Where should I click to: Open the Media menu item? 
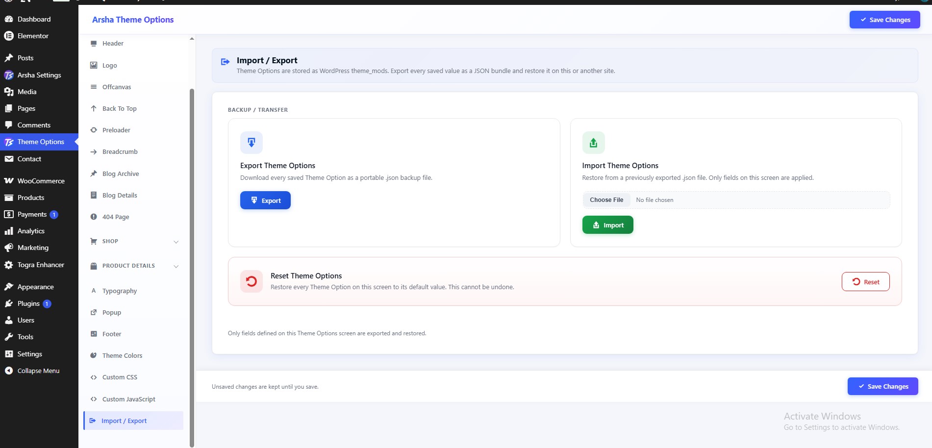(x=39, y=92)
